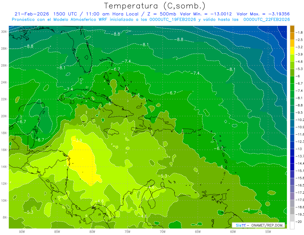Screen dimensions: 304x235
Task: Click the top dark-orange legend swatch above -1.8
Action: tap(292, 29)
